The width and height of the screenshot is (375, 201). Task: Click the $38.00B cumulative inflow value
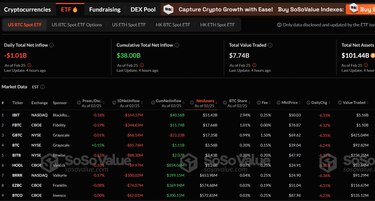tap(129, 55)
